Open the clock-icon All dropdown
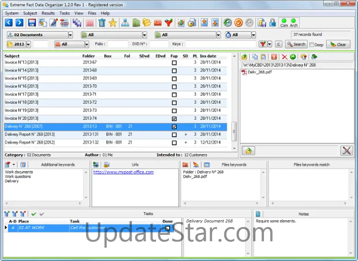Screen dimensions: 358x261 (x=253, y=35)
